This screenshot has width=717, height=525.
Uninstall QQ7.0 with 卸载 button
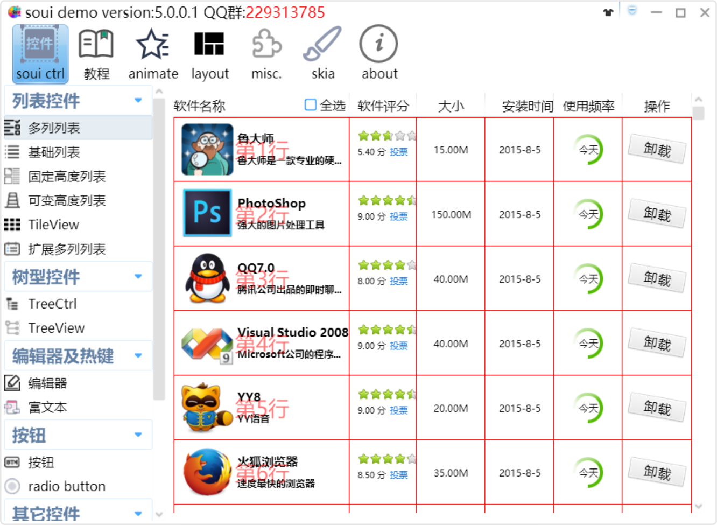657,278
